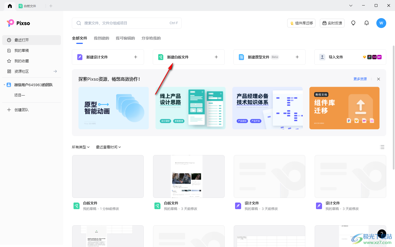This screenshot has width=395, height=247.
Task: Switch to 全部文件 tab
Action: click(x=80, y=38)
